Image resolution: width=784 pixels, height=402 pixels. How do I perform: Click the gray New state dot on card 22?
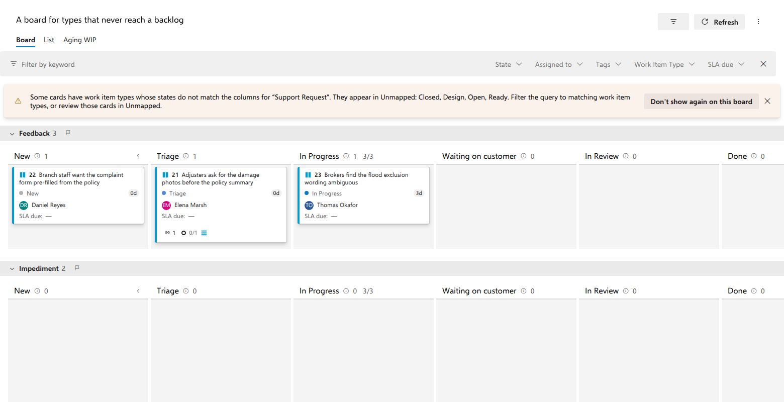21,193
